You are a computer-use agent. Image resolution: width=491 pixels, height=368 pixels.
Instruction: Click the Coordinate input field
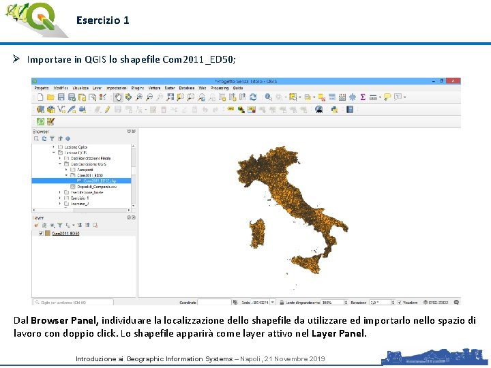click(214, 303)
